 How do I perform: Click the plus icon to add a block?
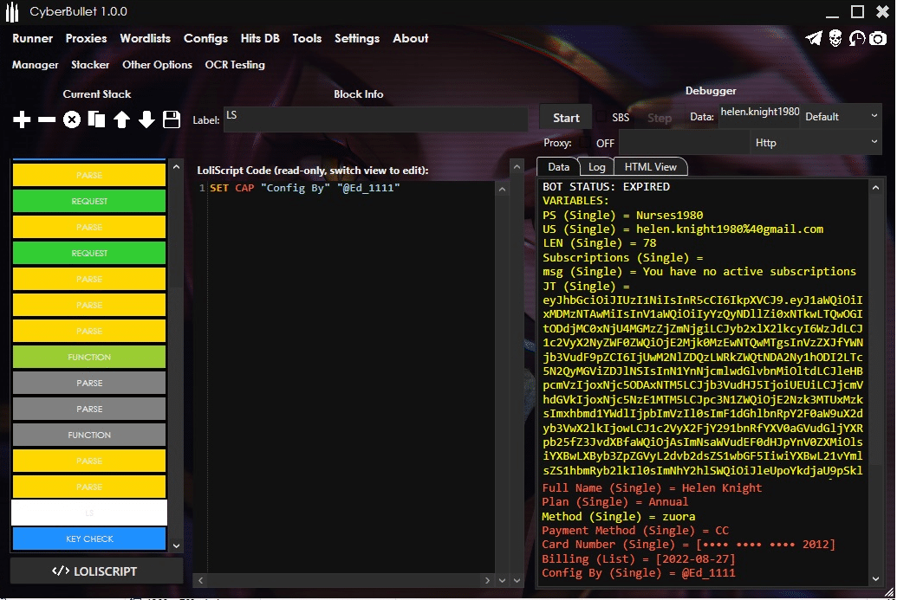click(x=22, y=120)
